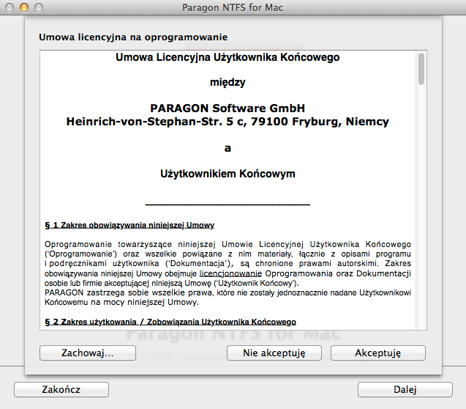Click the window title Paragon NTFS for Mac
Image resolution: width=466 pixels, height=409 pixels.
coord(233,7)
